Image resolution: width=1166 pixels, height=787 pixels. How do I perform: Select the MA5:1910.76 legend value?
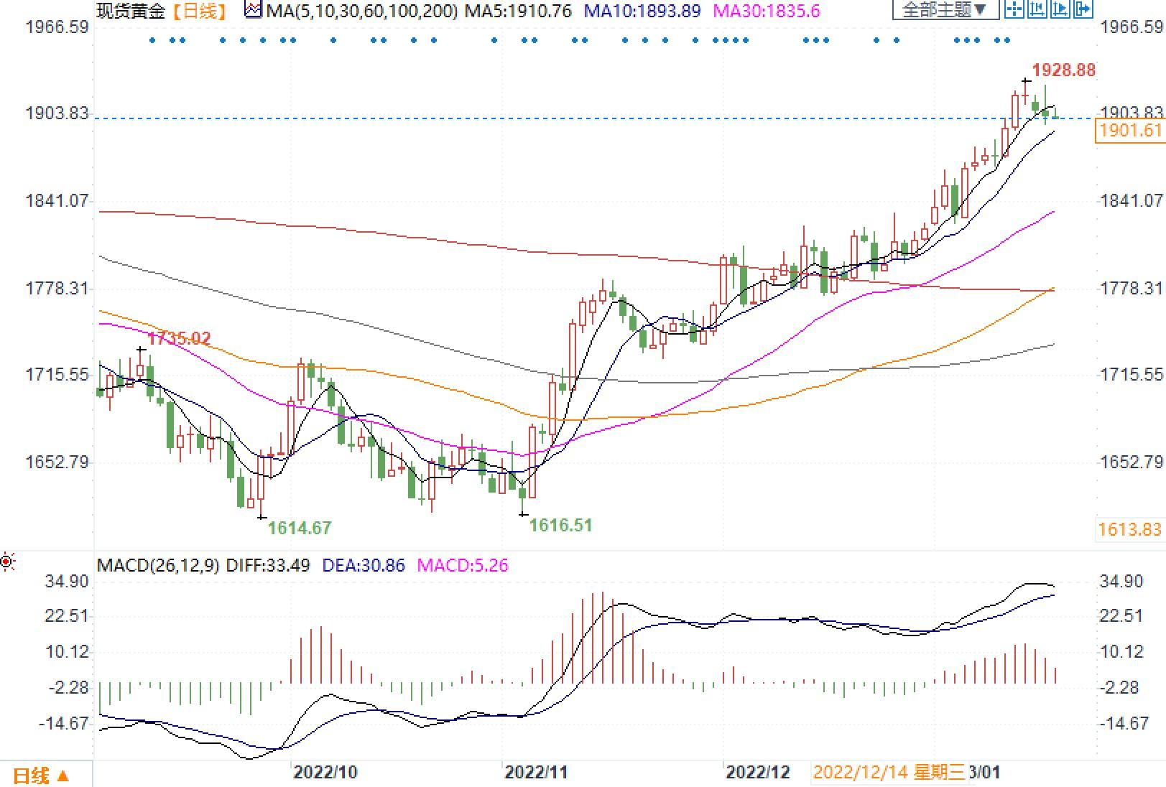click(518, 11)
